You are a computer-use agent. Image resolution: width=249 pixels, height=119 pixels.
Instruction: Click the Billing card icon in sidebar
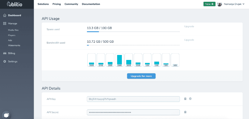coord(5,53)
